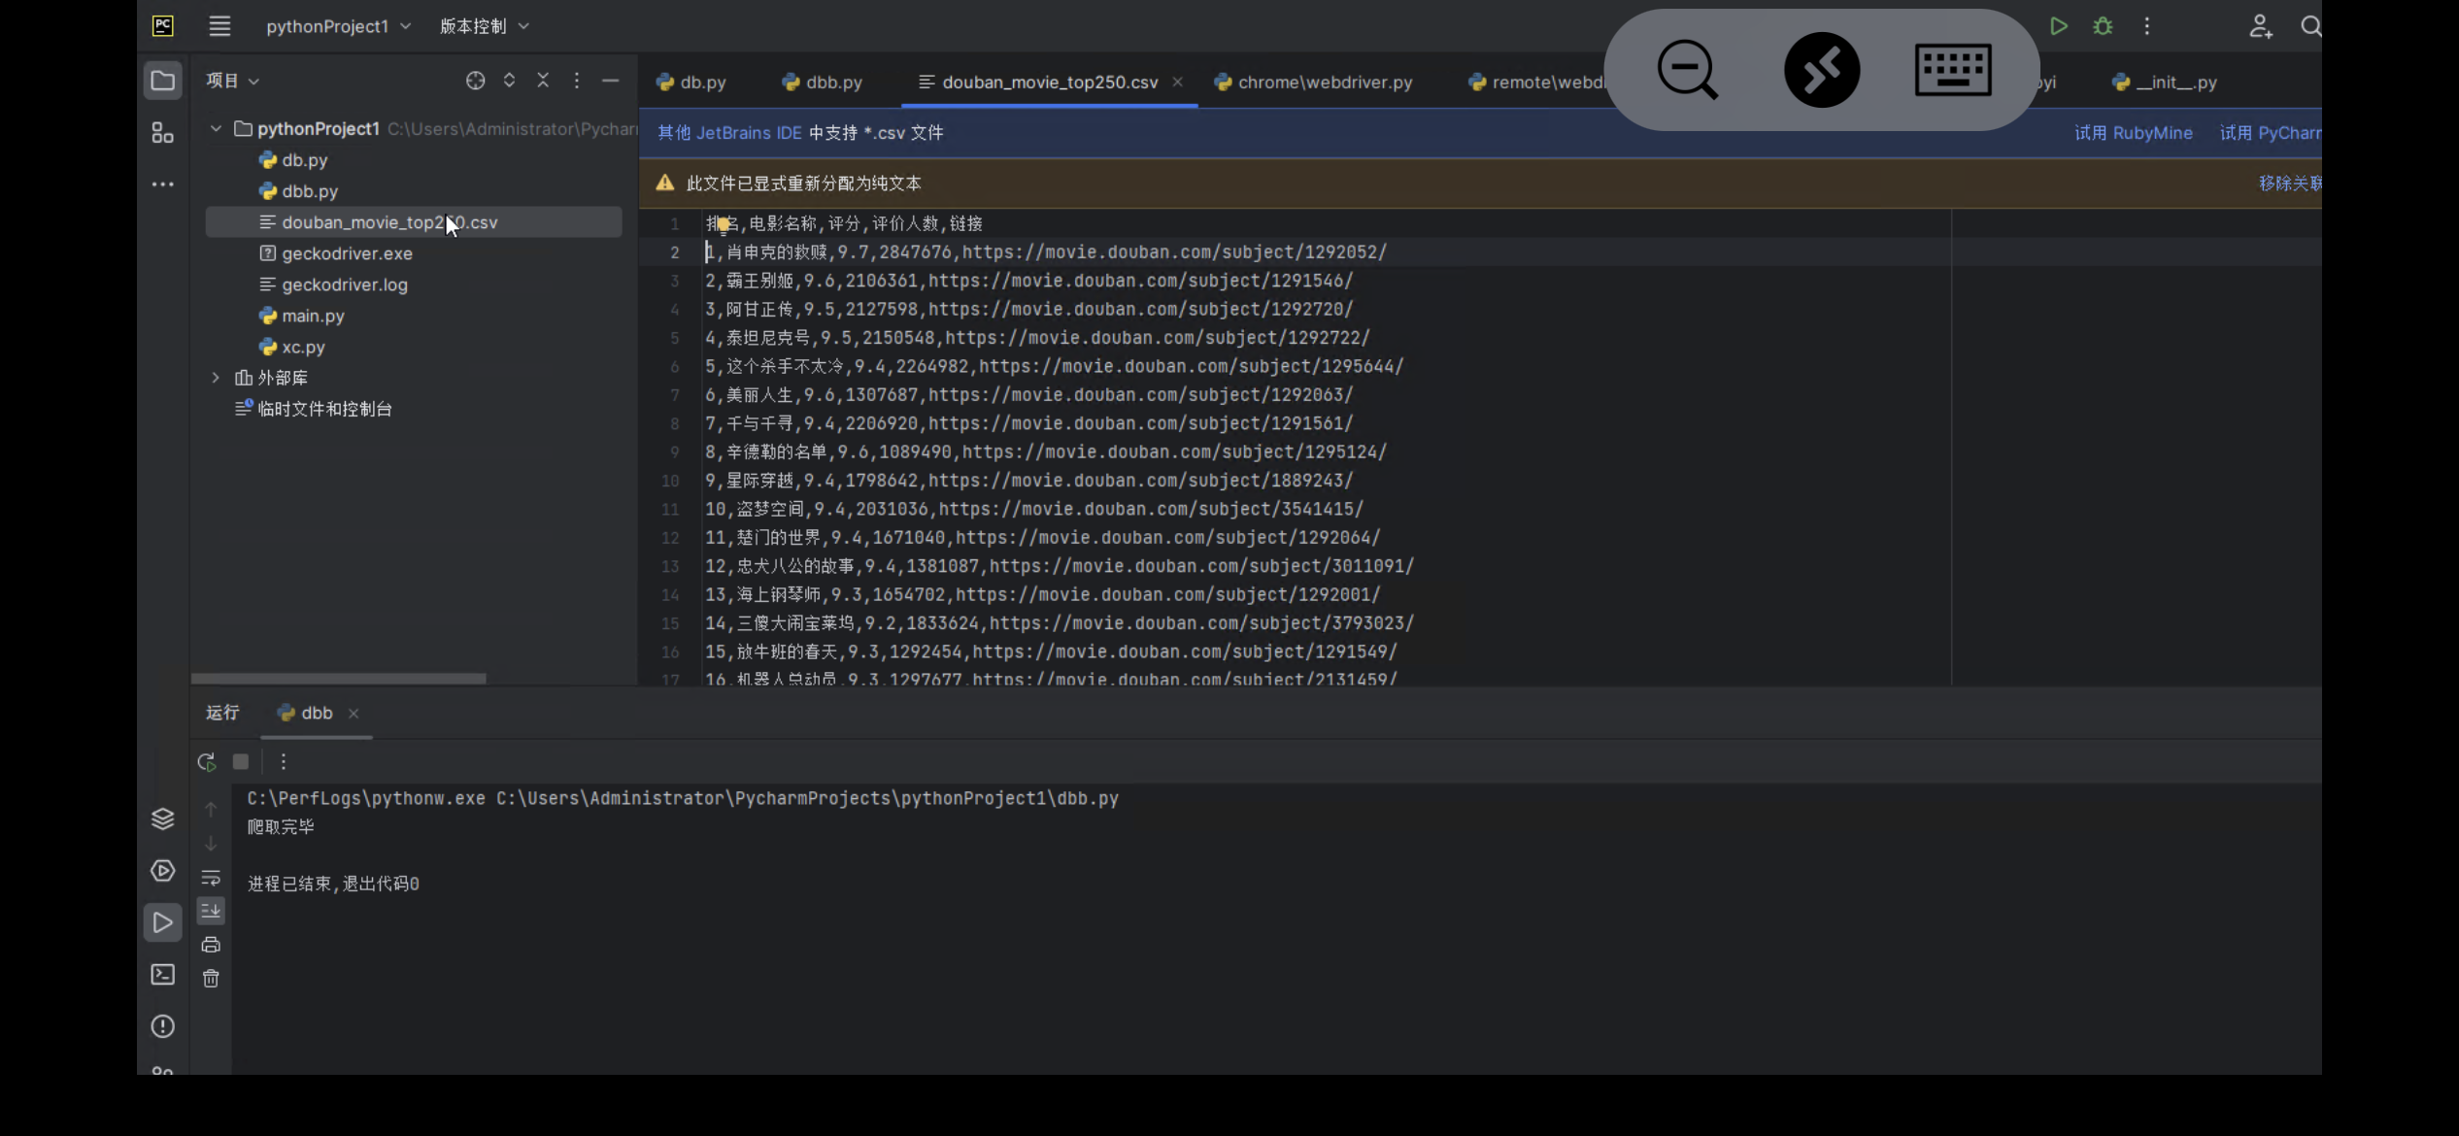Screen dimensions: 2459x1136
Task: Click the 爬取完毕 console line
Action: point(281,827)
